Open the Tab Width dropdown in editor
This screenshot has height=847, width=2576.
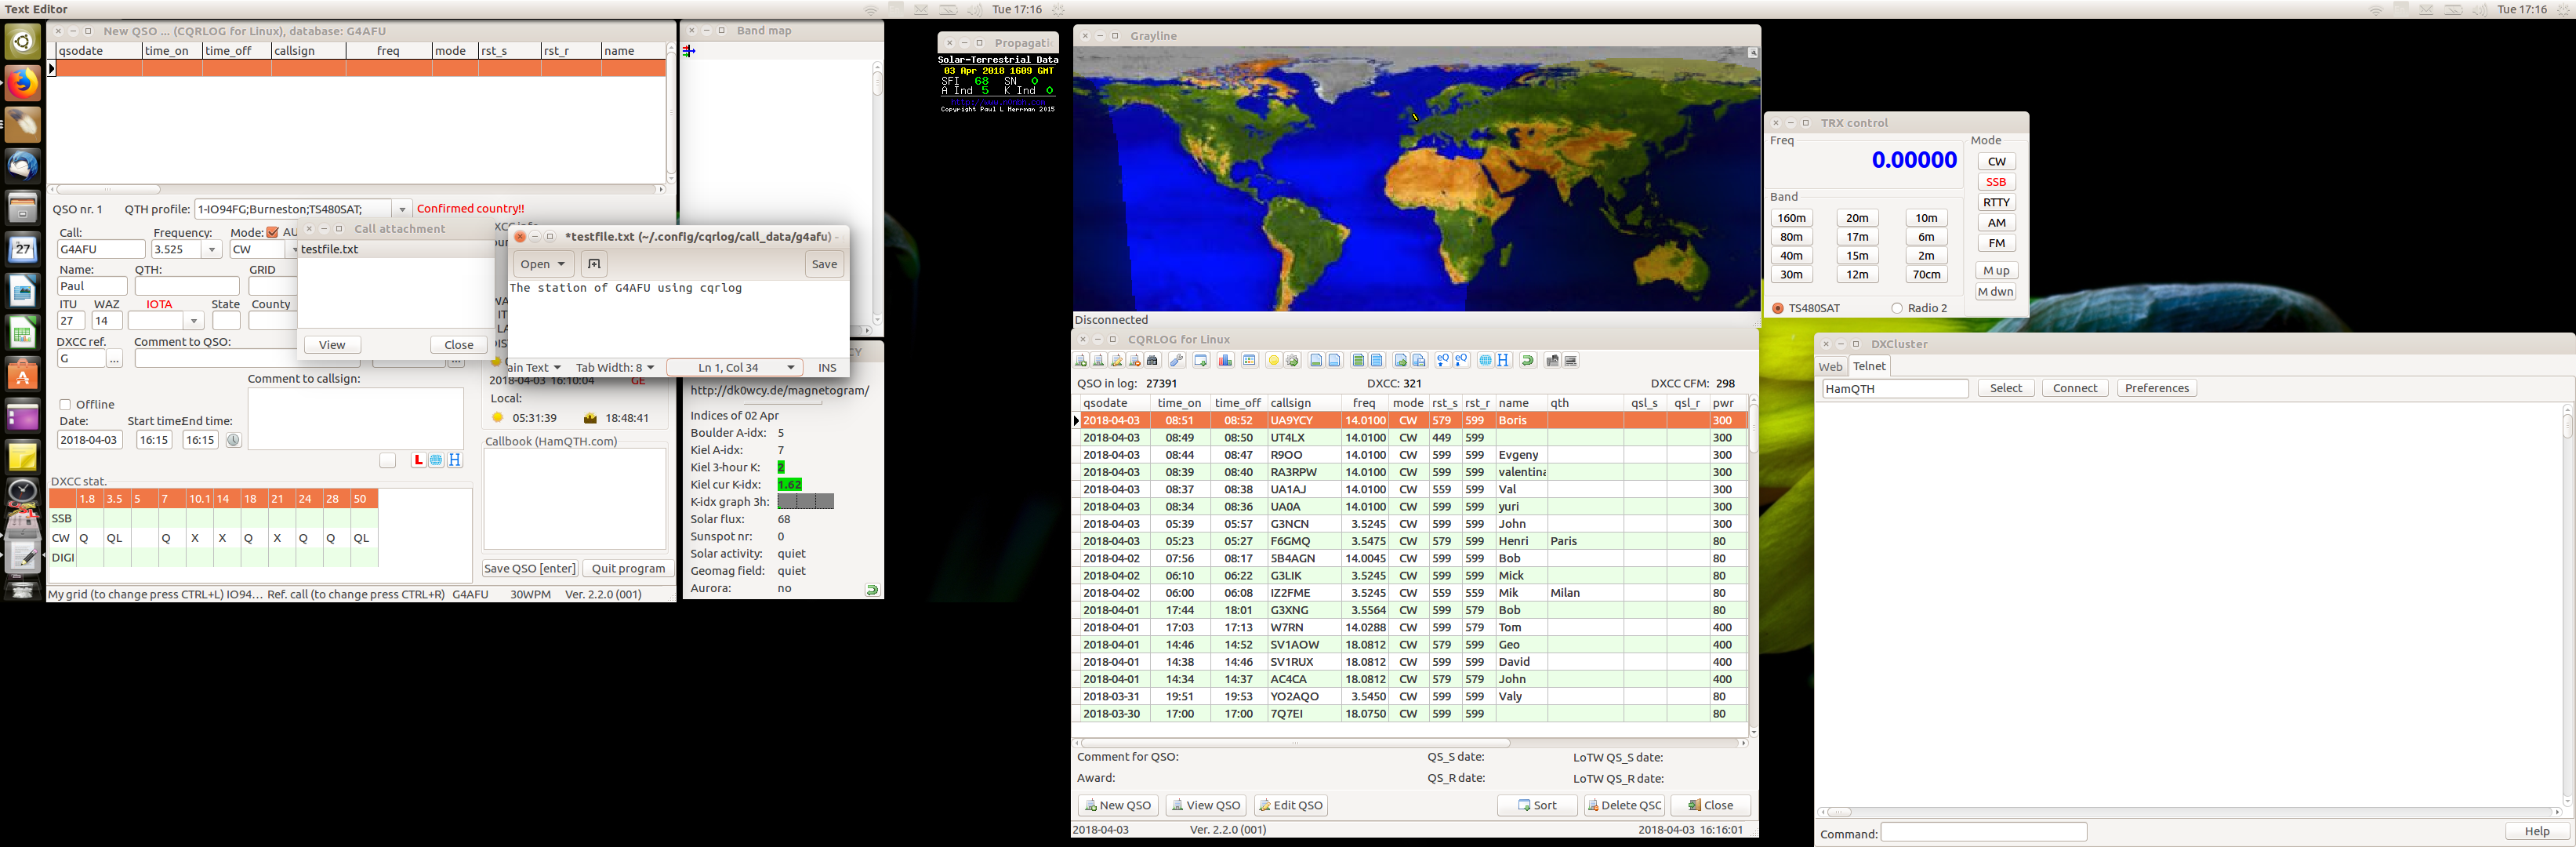(615, 367)
